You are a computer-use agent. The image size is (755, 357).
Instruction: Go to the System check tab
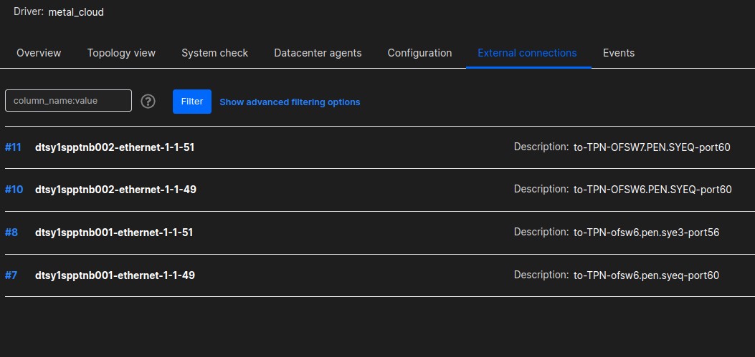215,53
